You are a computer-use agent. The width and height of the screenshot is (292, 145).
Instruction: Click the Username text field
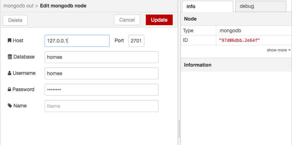pyautogui.click(x=102, y=73)
